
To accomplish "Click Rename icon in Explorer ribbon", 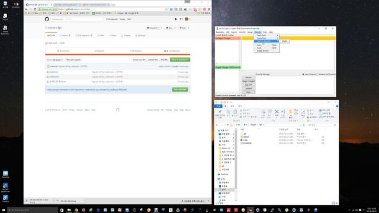I will 283,112.
